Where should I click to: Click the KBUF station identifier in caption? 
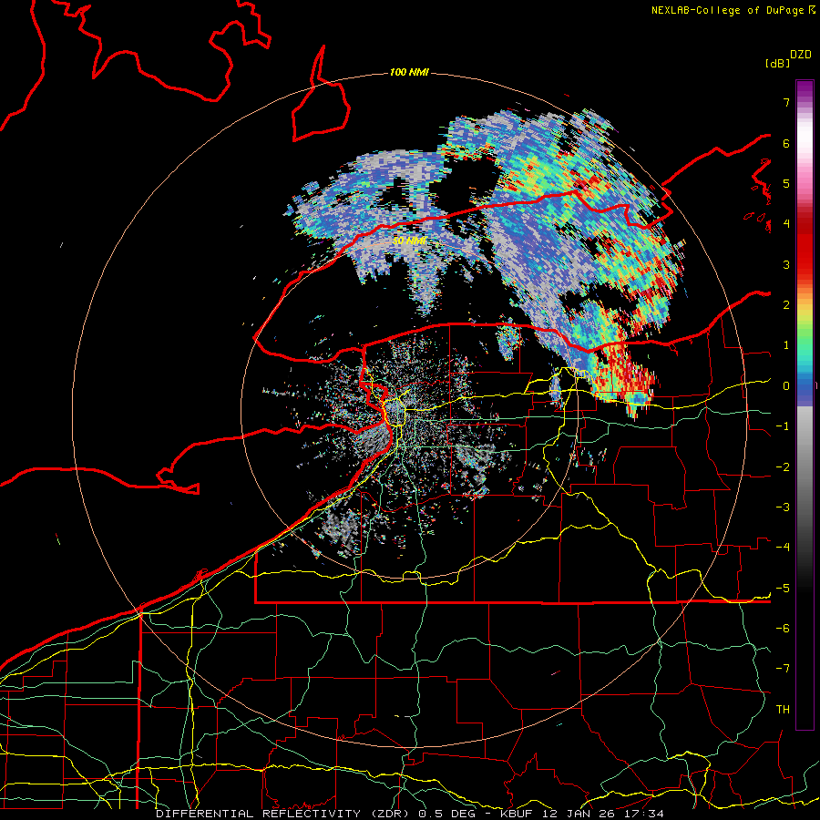(x=518, y=814)
